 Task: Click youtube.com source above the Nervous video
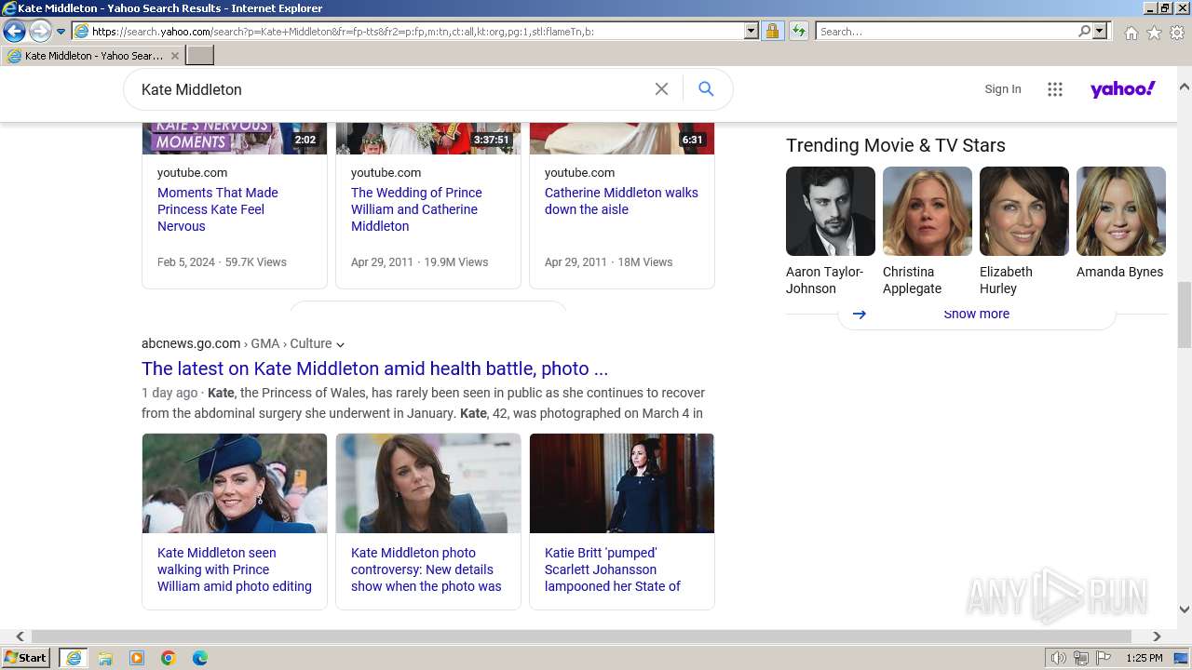(192, 172)
